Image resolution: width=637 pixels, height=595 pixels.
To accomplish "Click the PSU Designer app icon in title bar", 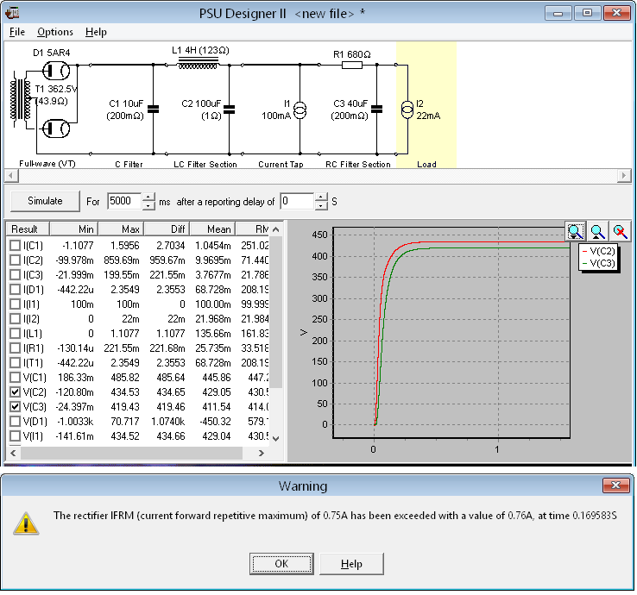I will tap(12, 13).
